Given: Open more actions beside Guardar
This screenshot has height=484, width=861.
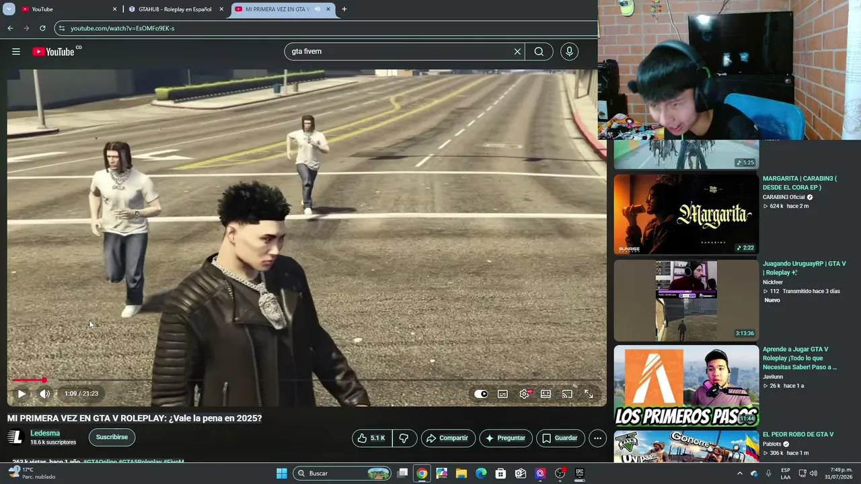Looking at the screenshot, I should [x=597, y=438].
